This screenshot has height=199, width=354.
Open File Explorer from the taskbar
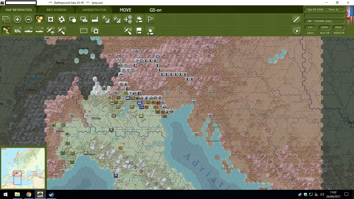click(17, 195)
